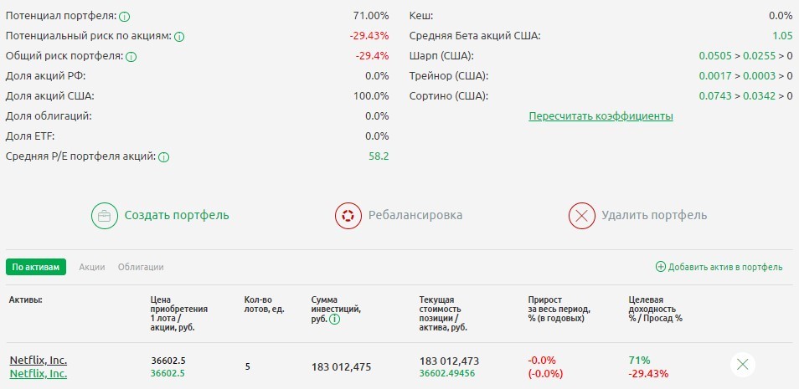Select the По активам tab

(x=36, y=267)
